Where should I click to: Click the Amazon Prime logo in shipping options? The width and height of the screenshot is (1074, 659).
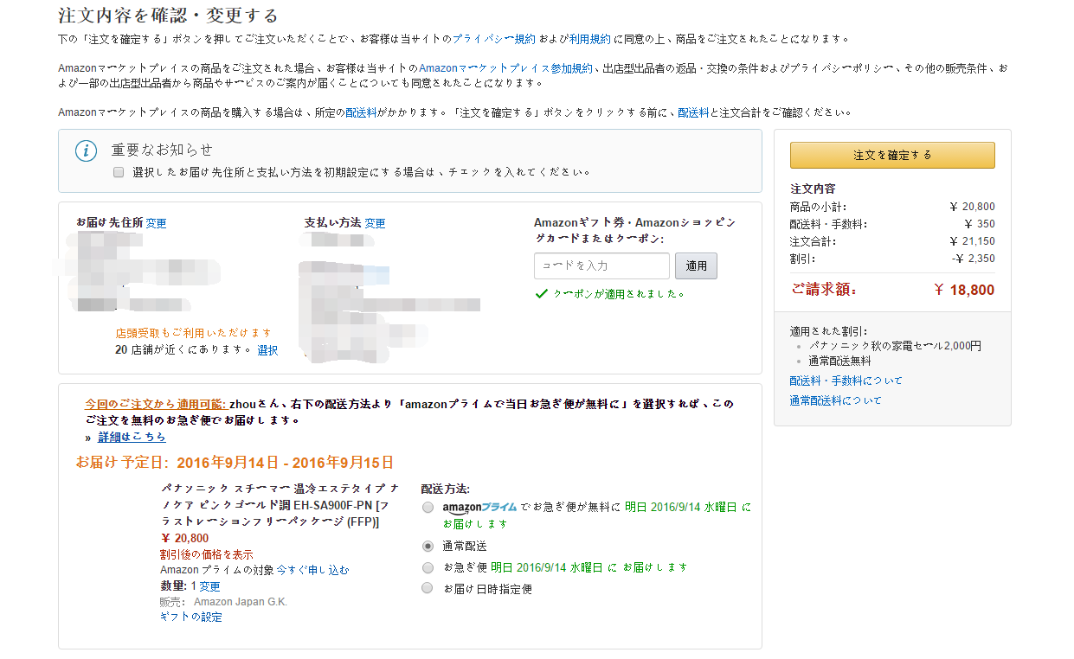(x=479, y=508)
